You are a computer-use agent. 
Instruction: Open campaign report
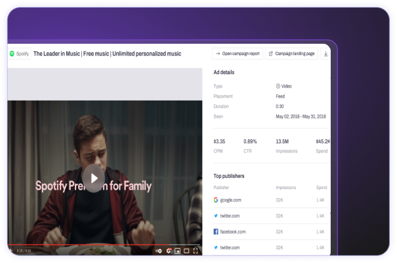[237, 54]
